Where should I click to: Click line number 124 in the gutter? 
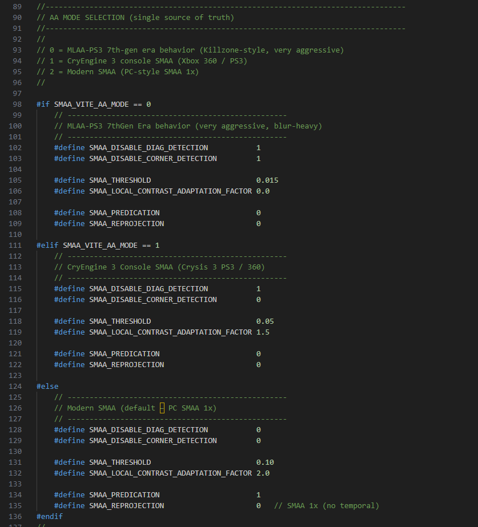pyautogui.click(x=15, y=386)
